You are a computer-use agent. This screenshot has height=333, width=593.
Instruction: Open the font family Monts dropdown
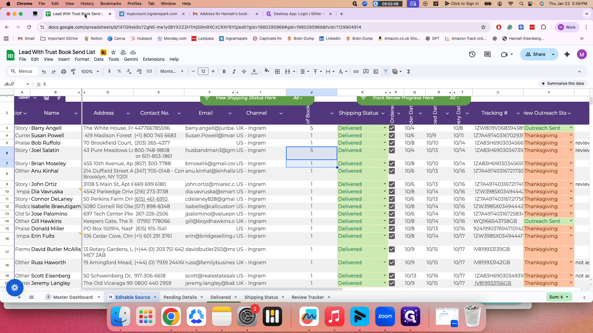click(172, 72)
